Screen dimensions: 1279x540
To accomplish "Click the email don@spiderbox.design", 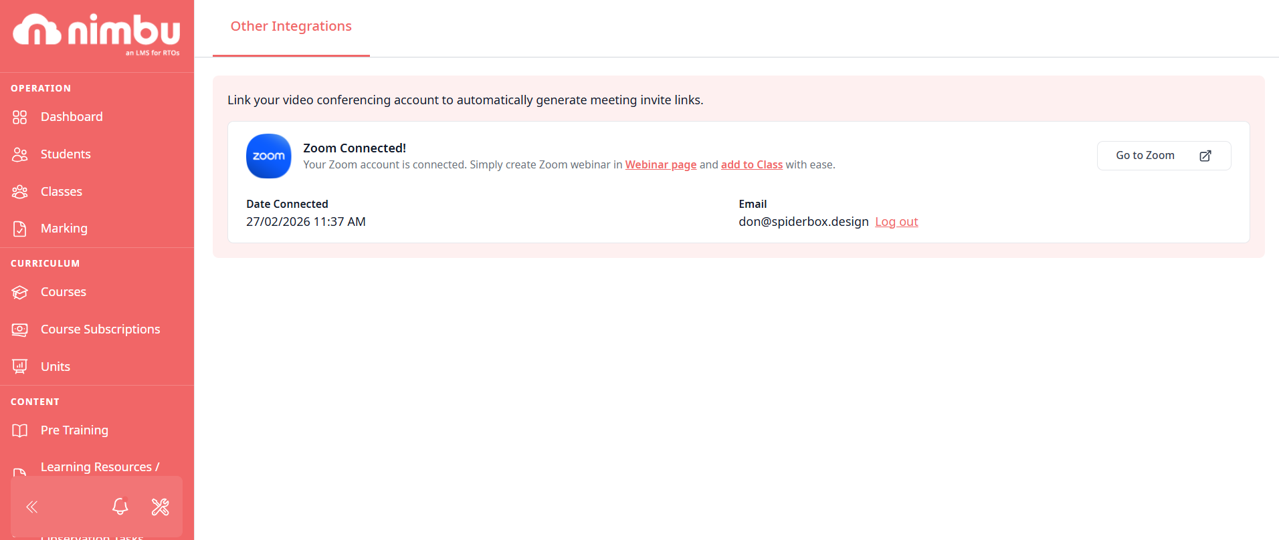I will coord(803,222).
